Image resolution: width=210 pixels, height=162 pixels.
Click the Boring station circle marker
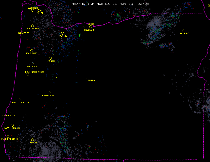point(62,33)
